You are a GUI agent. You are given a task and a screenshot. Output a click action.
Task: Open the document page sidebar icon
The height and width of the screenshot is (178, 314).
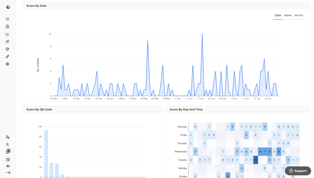(x=7, y=26)
